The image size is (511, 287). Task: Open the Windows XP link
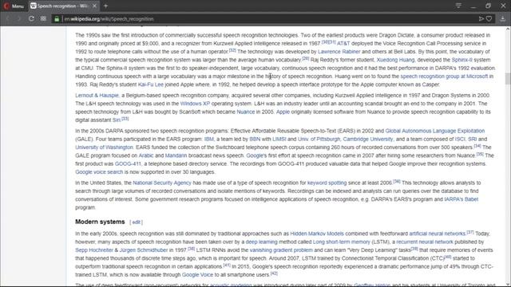195,104
